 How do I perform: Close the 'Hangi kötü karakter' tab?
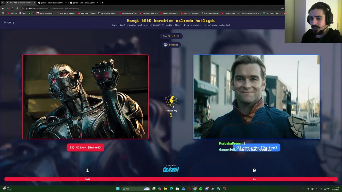click(x=34, y=3)
